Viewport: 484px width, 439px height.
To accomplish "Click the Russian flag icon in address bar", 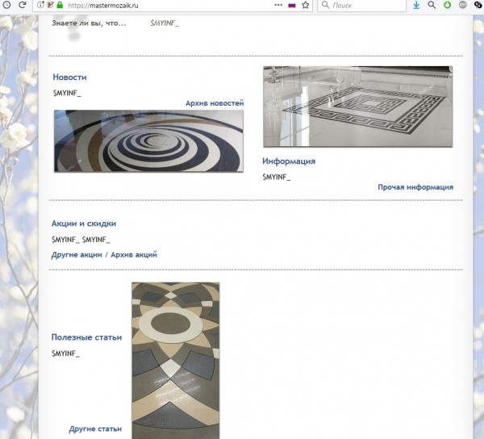I will (292, 6).
